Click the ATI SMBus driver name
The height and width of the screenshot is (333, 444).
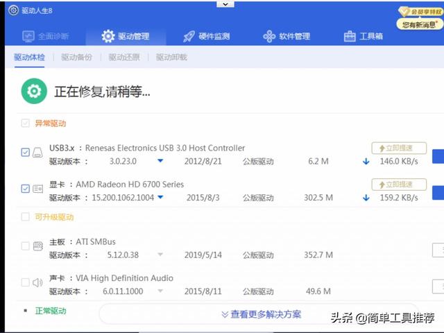point(96,242)
